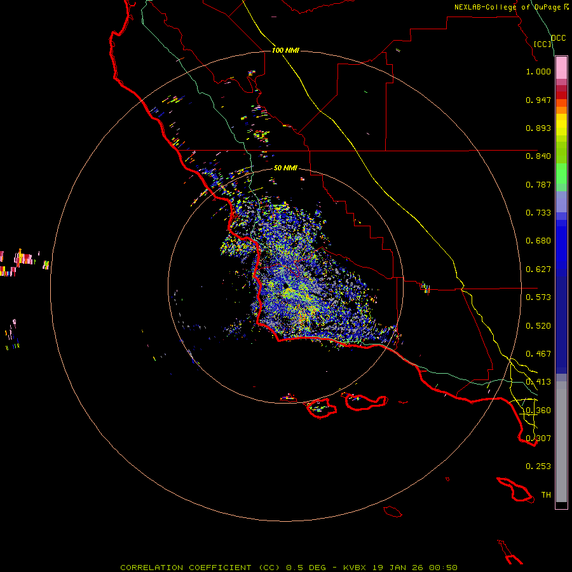Click the 0.307 scale value

(538, 439)
